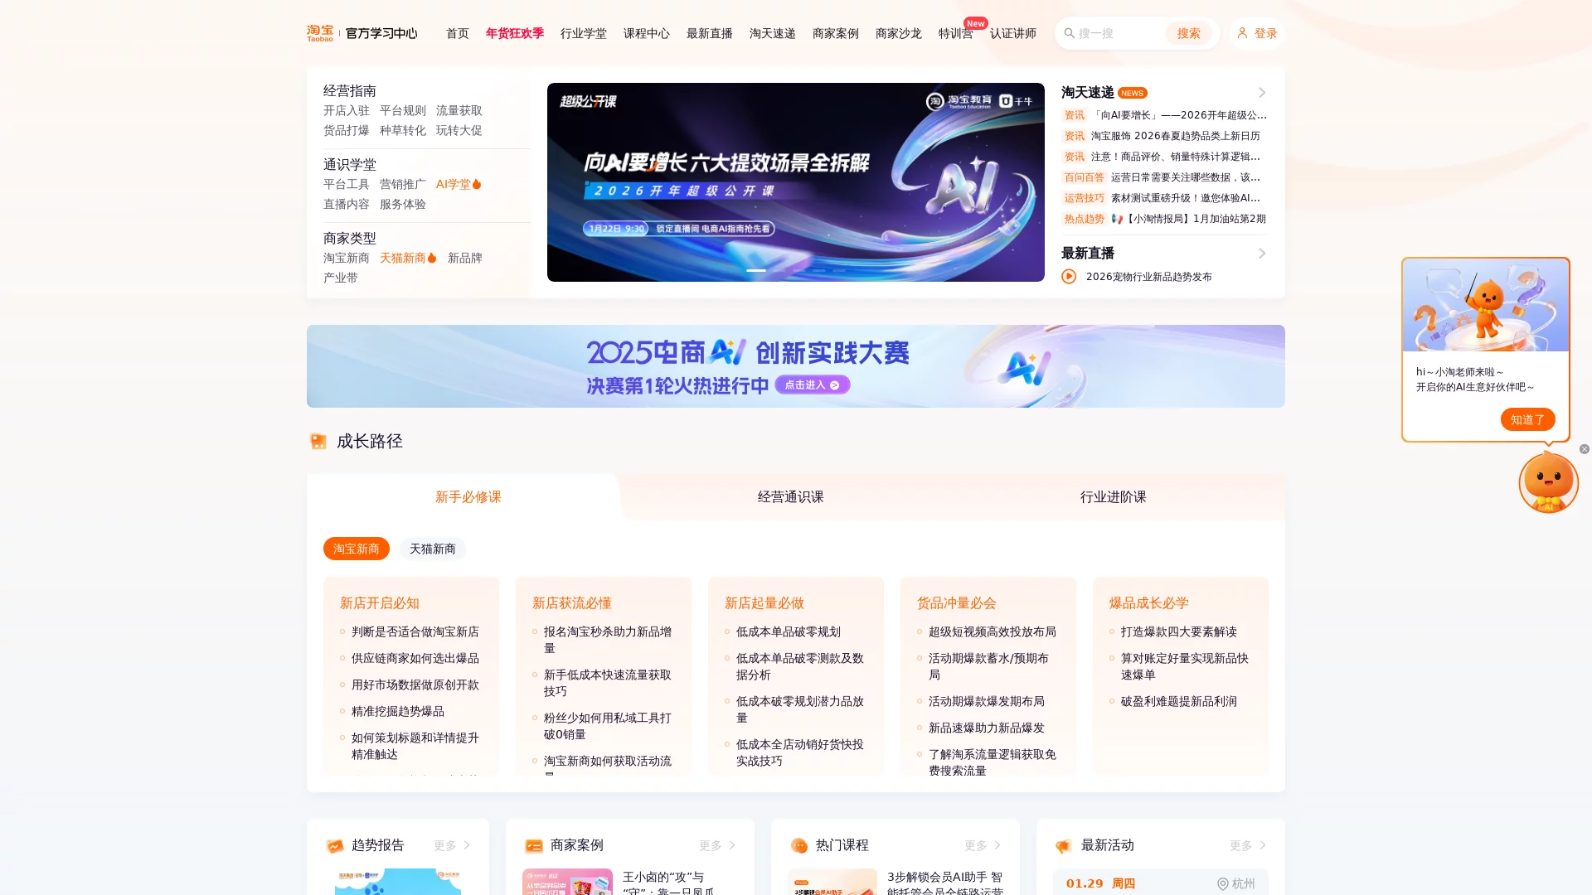Open 更多 next to 趋势报告
1592x895 pixels.
448,845
